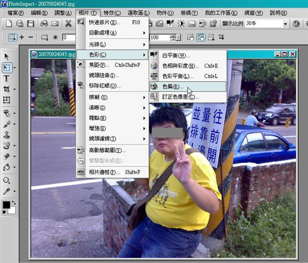Select the Pick tool arrow

point(6,57)
